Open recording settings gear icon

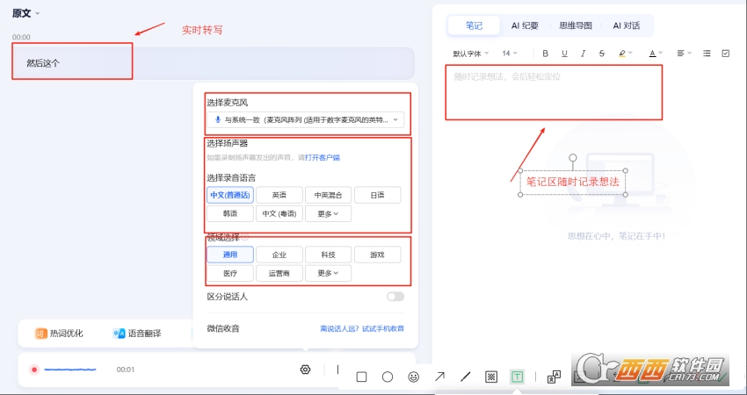click(x=305, y=370)
